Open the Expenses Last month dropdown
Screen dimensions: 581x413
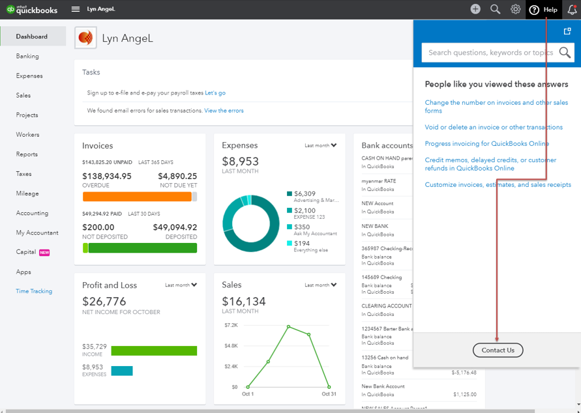pyautogui.click(x=321, y=145)
